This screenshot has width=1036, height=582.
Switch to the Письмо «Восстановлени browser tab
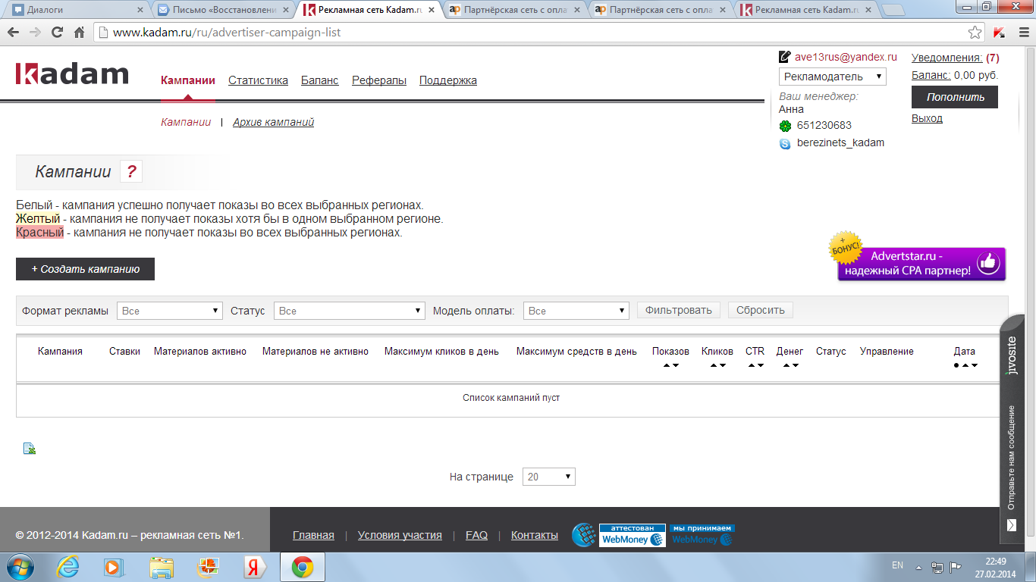(x=222, y=10)
